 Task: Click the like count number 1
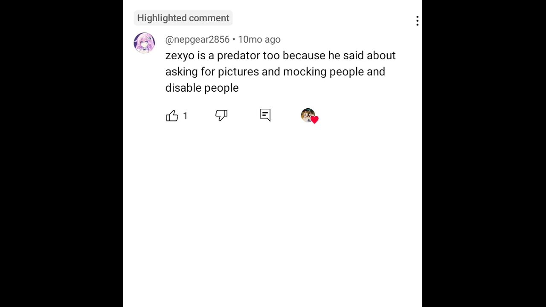185,116
